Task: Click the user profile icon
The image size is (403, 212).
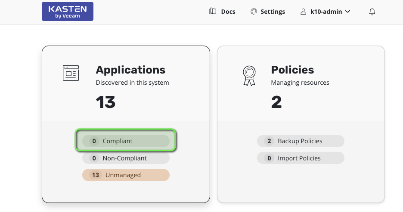Action: click(303, 12)
